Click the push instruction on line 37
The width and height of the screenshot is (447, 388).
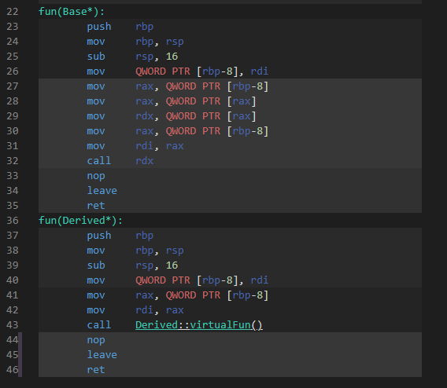tap(99, 236)
